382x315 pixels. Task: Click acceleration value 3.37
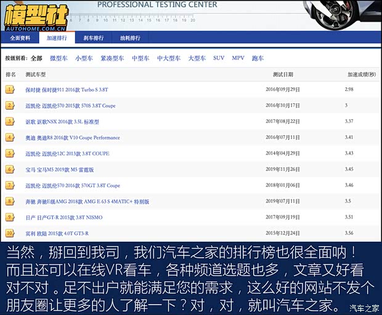tap(349, 121)
